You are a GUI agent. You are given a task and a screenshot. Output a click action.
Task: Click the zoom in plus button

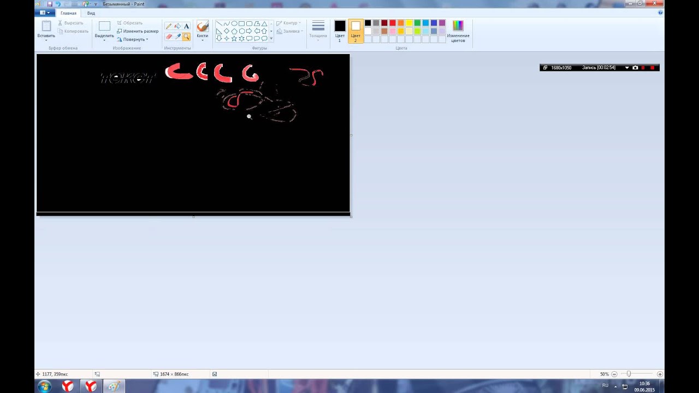[x=660, y=374]
